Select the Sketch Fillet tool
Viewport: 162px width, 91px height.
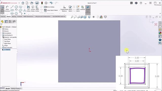click(21, 13)
